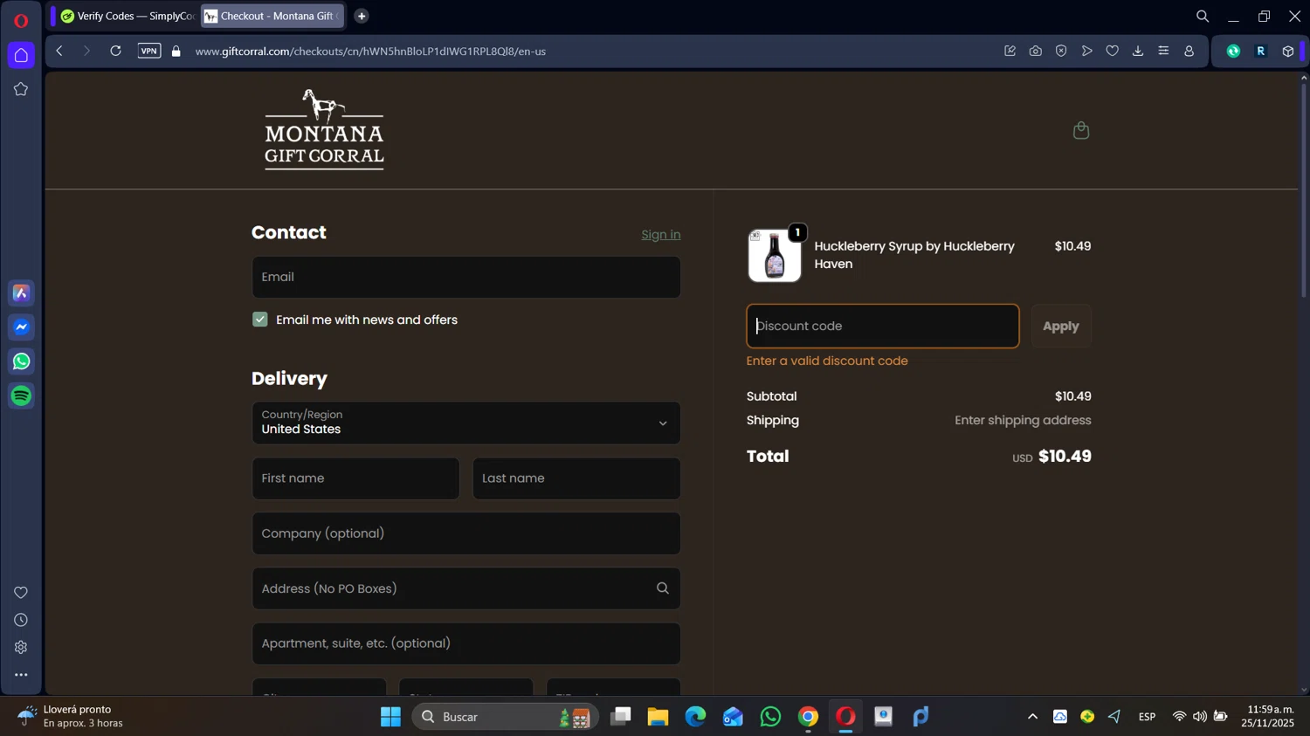Click the green extension icon in toolbar
1310x736 pixels.
pyautogui.click(x=1233, y=52)
